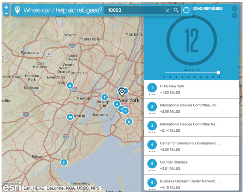Click number 6 badge in results list

[152, 183]
